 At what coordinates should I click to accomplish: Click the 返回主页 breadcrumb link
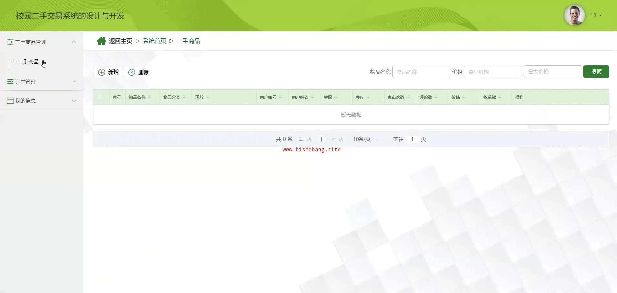tap(120, 41)
